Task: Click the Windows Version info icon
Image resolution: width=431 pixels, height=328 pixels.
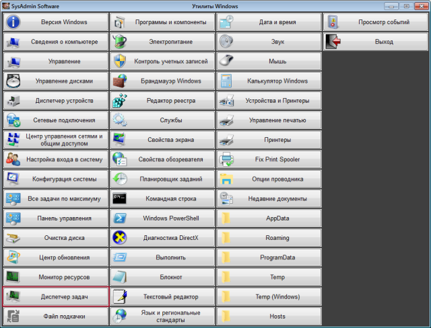Action: click(x=13, y=22)
